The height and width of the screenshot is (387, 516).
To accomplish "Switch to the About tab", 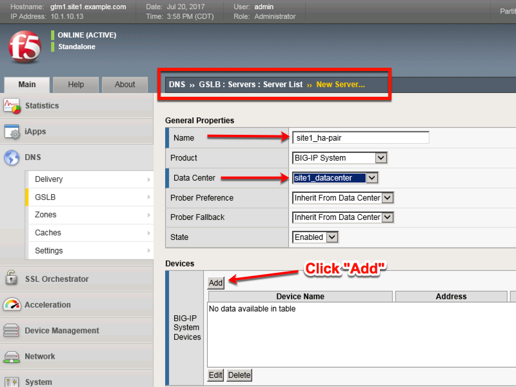I will pos(124,84).
